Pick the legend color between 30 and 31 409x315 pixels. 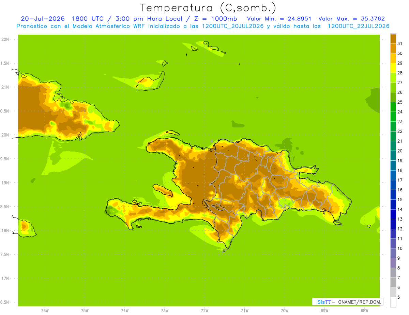point(393,48)
